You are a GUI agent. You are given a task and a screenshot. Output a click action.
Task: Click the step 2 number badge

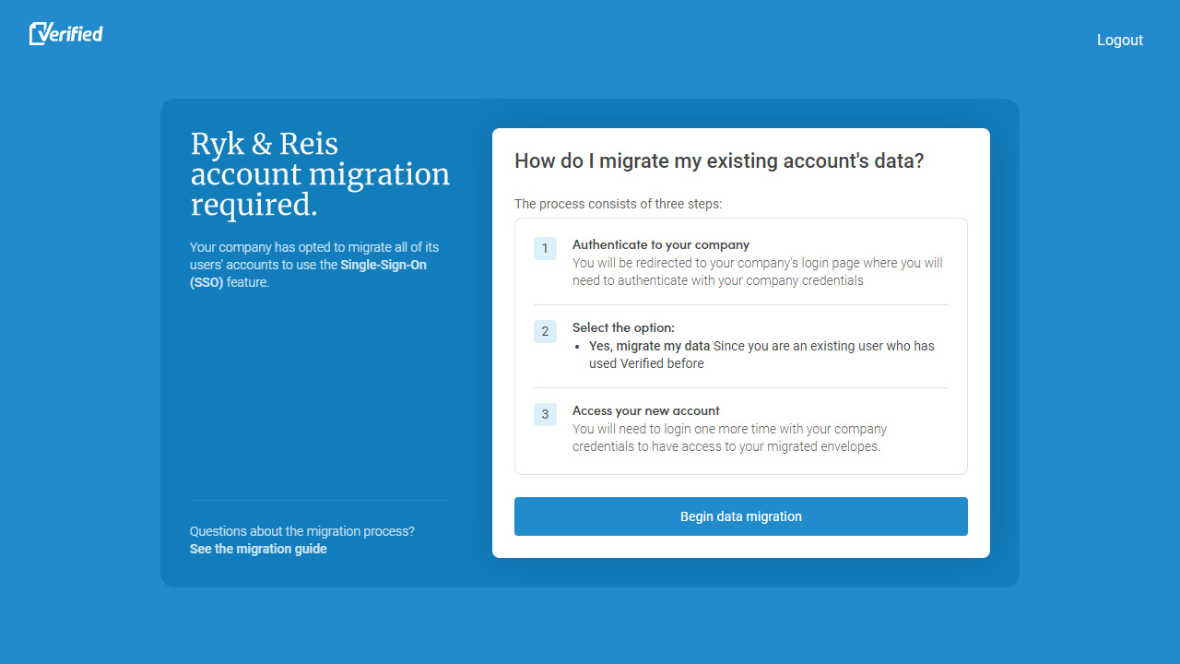point(545,331)
